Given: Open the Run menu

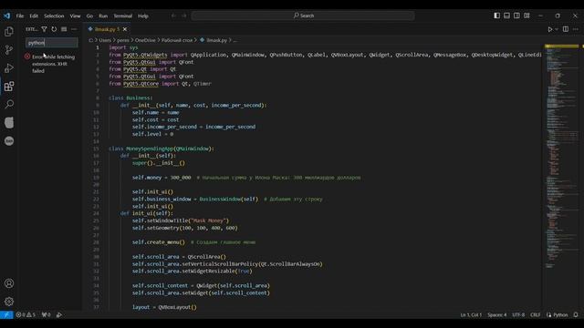Looking at the screenshot, I should [103, 16].
